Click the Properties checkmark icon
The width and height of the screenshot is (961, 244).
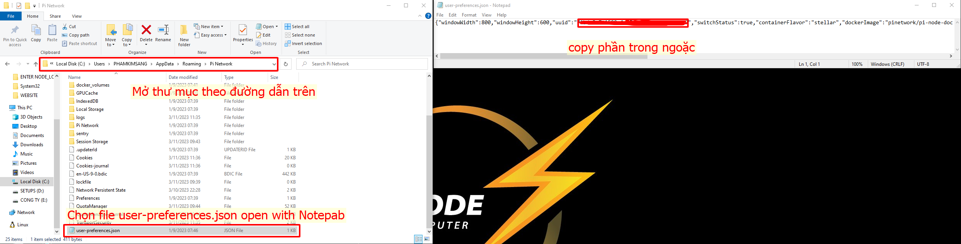tap(243, 30)
